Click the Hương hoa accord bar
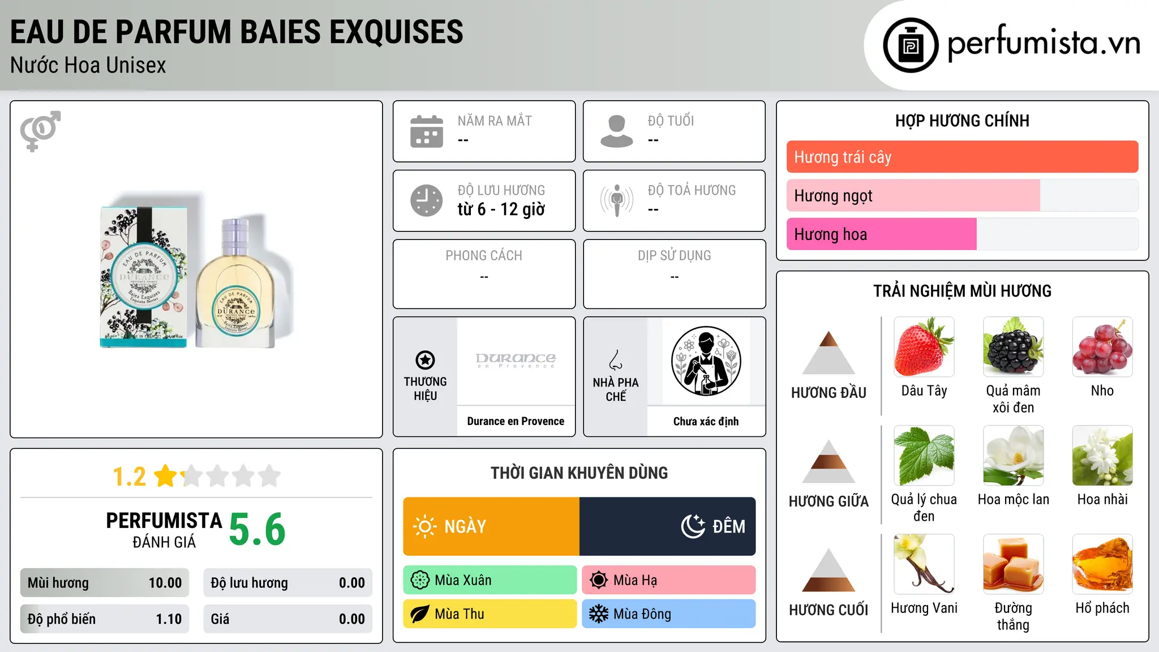Image resolution: width=1159 pixels, height=652 pixels. click(x=962, y=234)
